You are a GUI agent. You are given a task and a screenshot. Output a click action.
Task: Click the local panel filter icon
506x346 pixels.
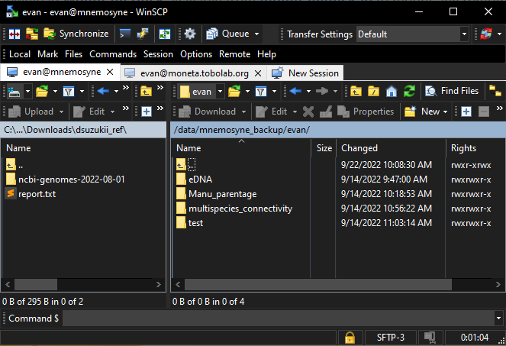pyautogui.click(x=69, y=92)
